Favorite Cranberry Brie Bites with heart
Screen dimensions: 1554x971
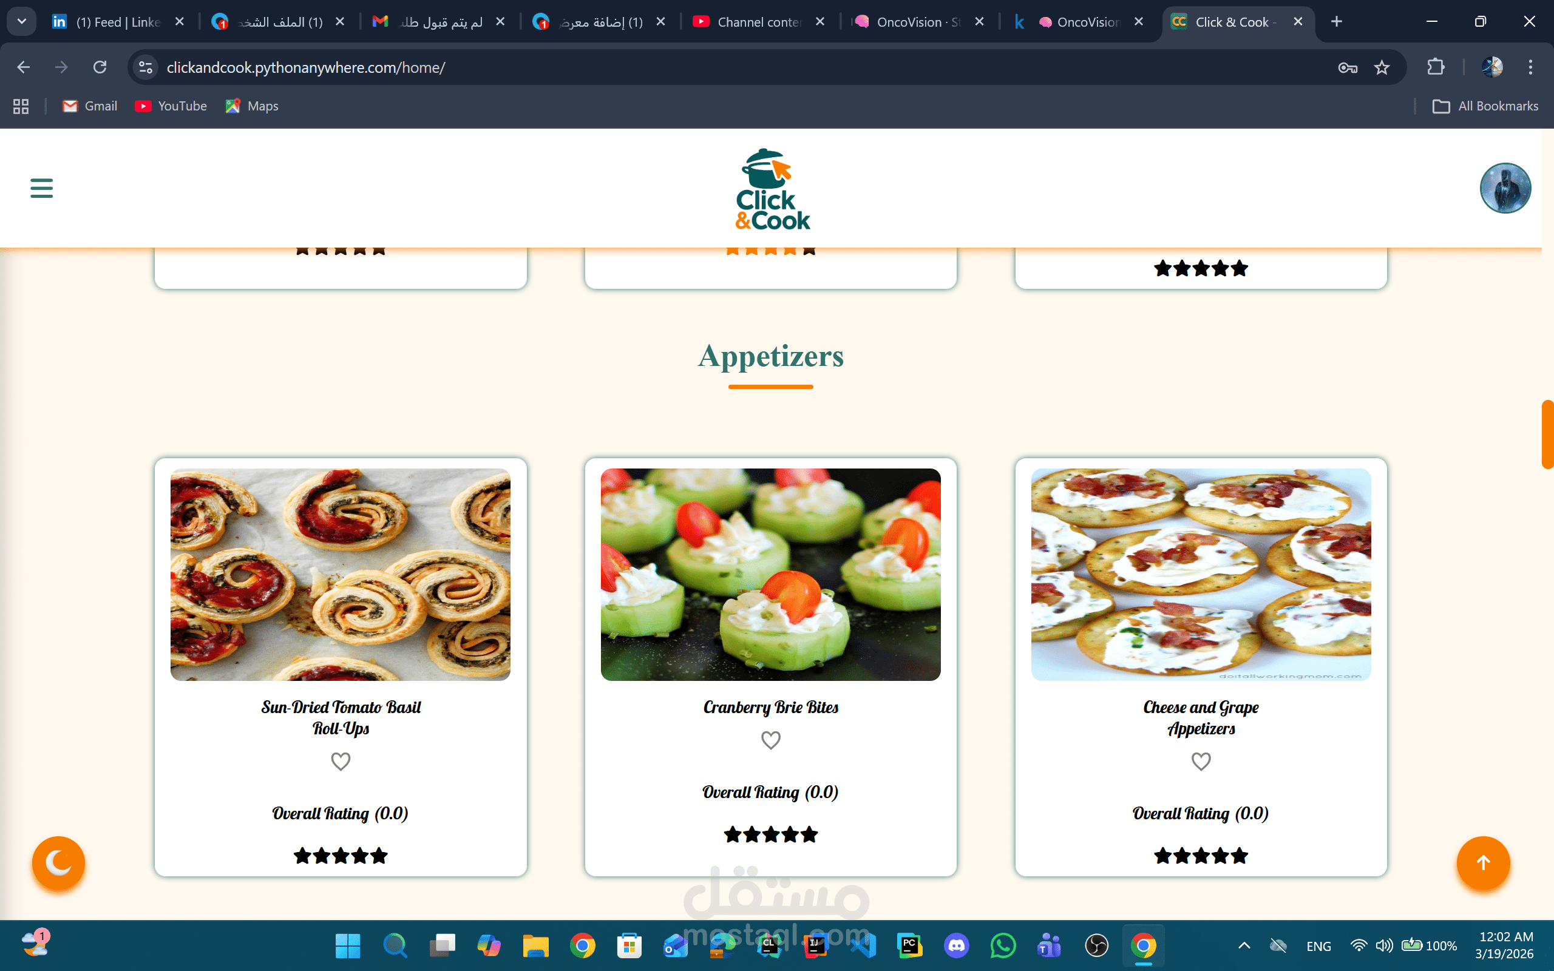coord(770,740)
